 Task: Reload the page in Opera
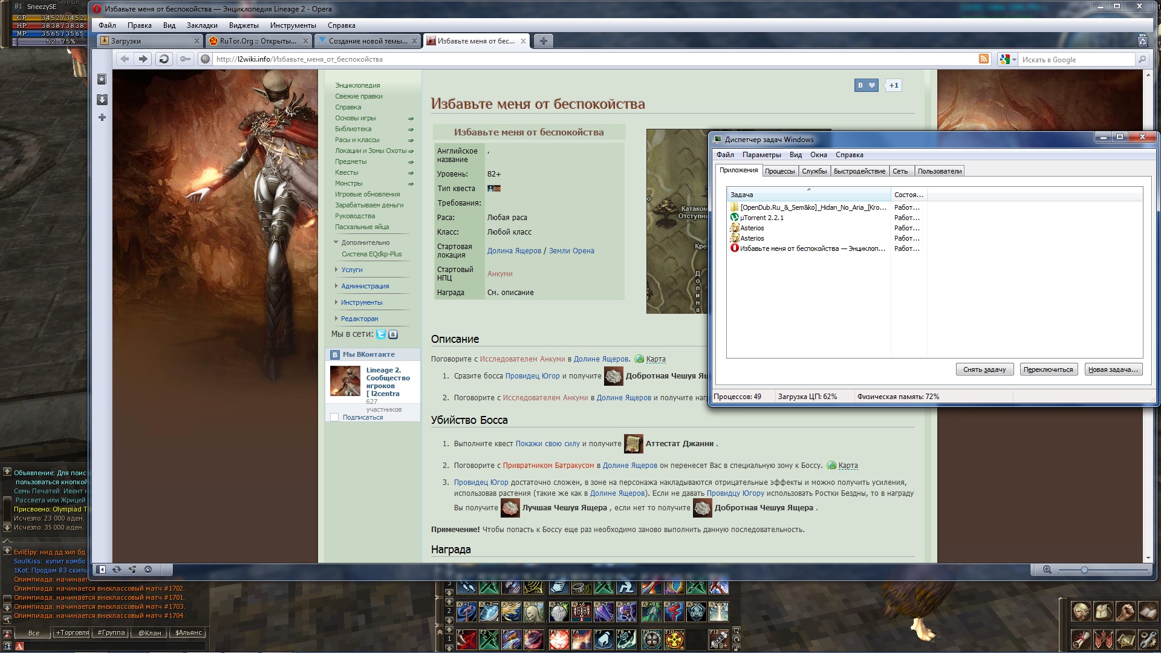click(163, 59)
